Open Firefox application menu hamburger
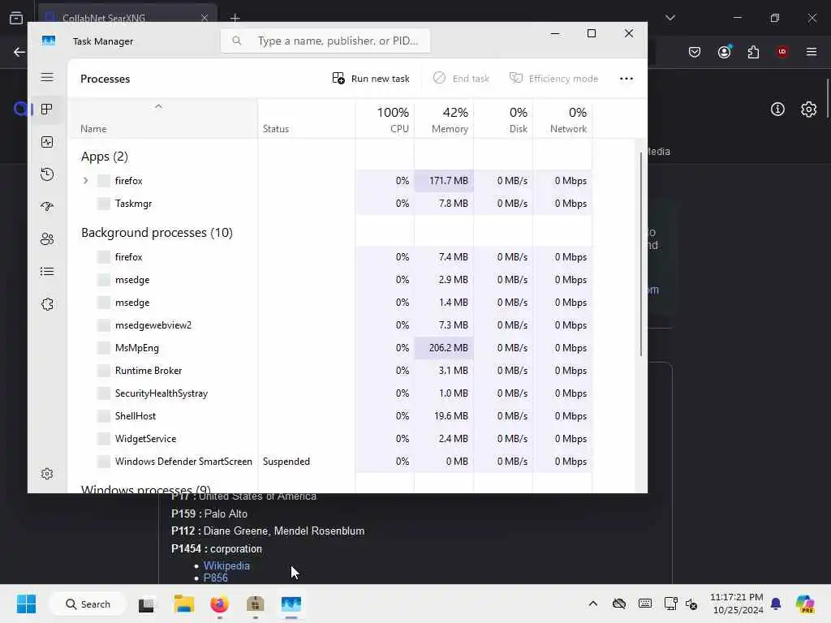 pyautogui.click(x=812, y=52)
